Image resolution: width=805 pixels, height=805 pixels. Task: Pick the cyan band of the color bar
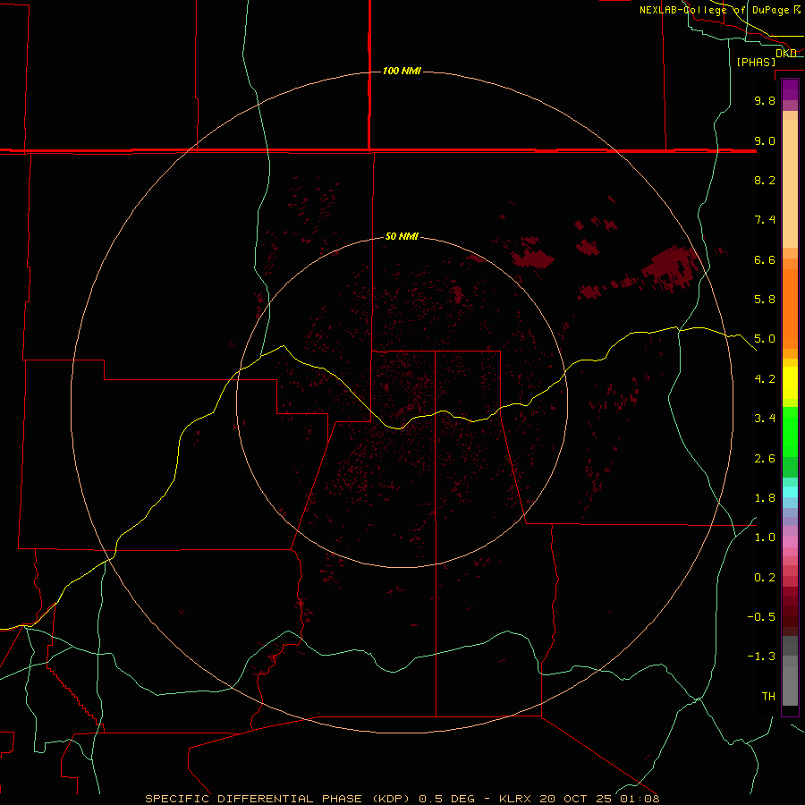(x=790, y=492)
